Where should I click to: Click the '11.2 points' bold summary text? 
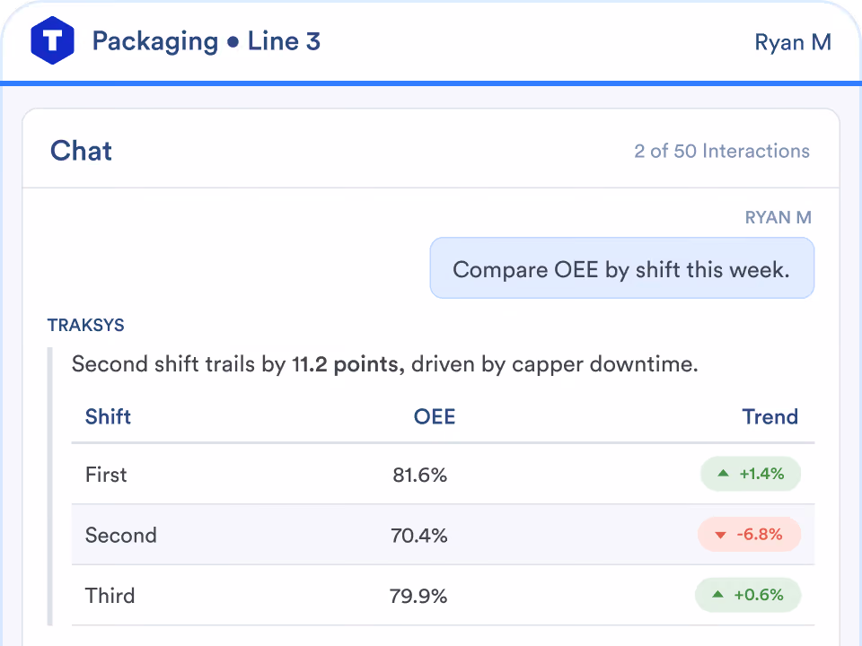tap(348, 364)
